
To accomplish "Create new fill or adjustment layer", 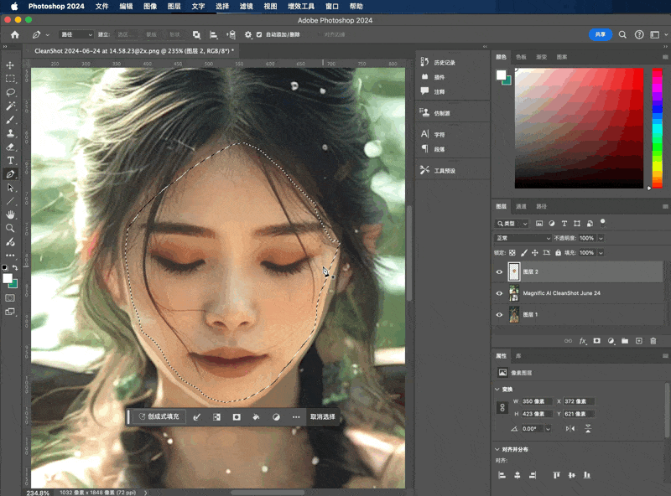I will click(611, 341).
